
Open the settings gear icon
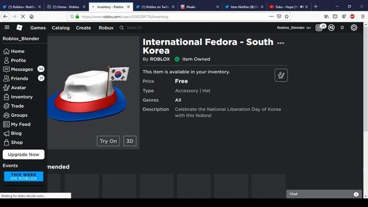pyautogui.click(x=354, y=28)
